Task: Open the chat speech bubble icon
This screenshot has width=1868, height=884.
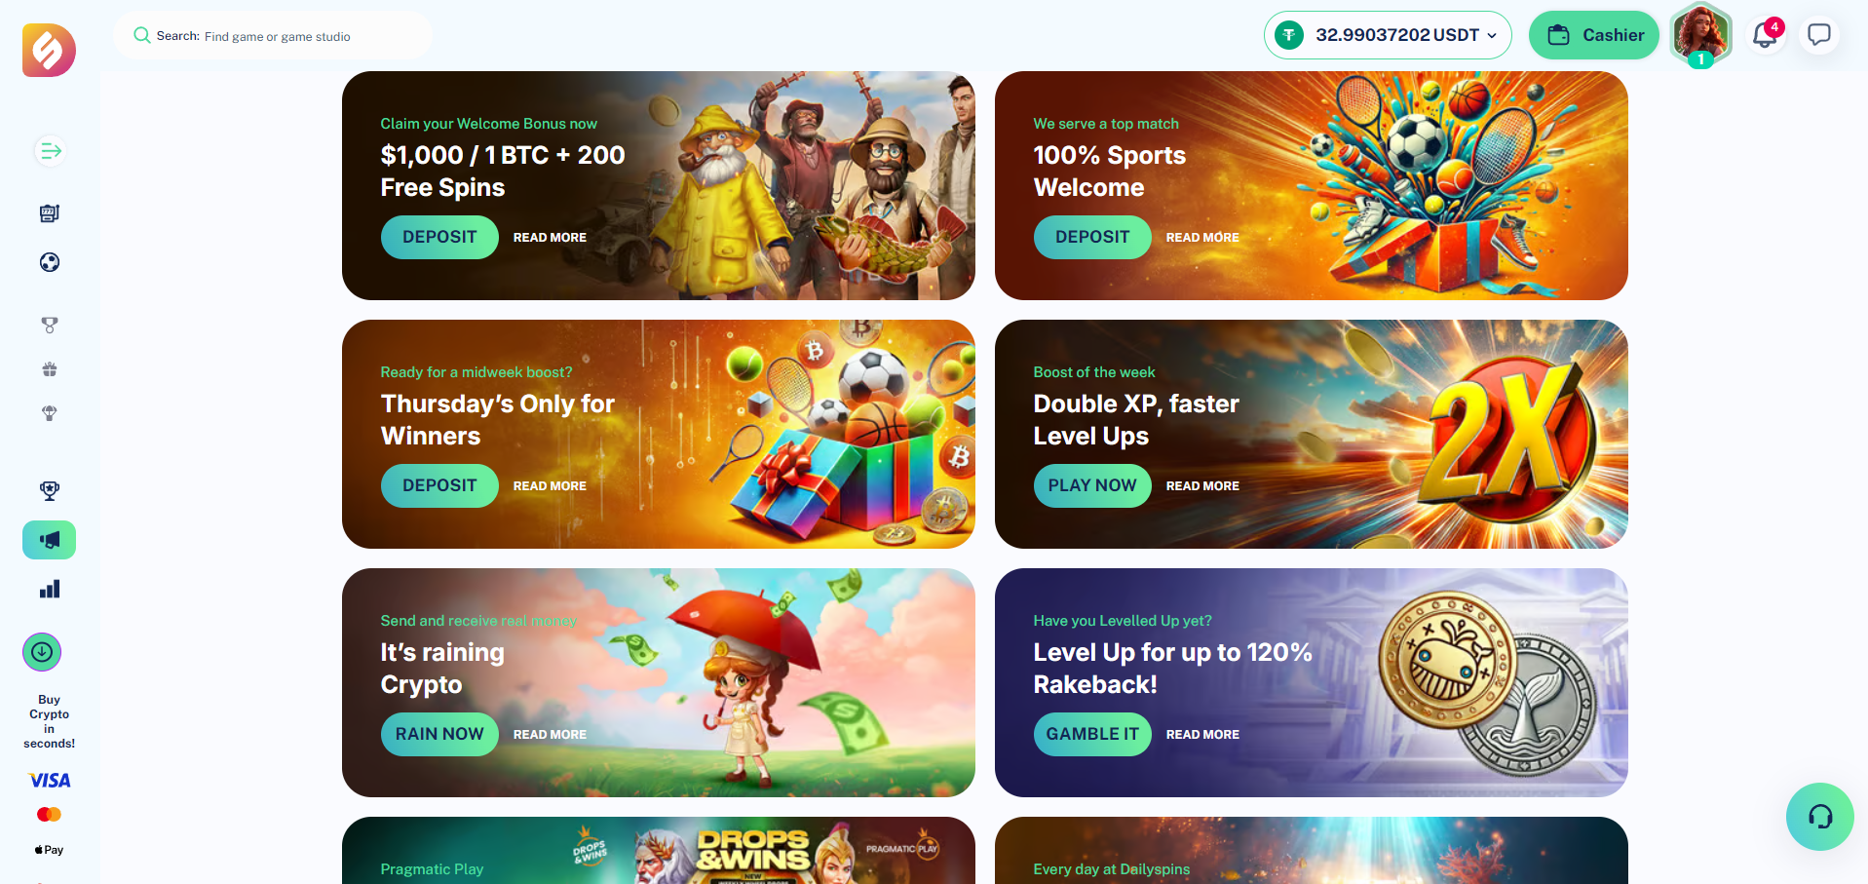Action: pyautogui.click(x=1818, y=36)
